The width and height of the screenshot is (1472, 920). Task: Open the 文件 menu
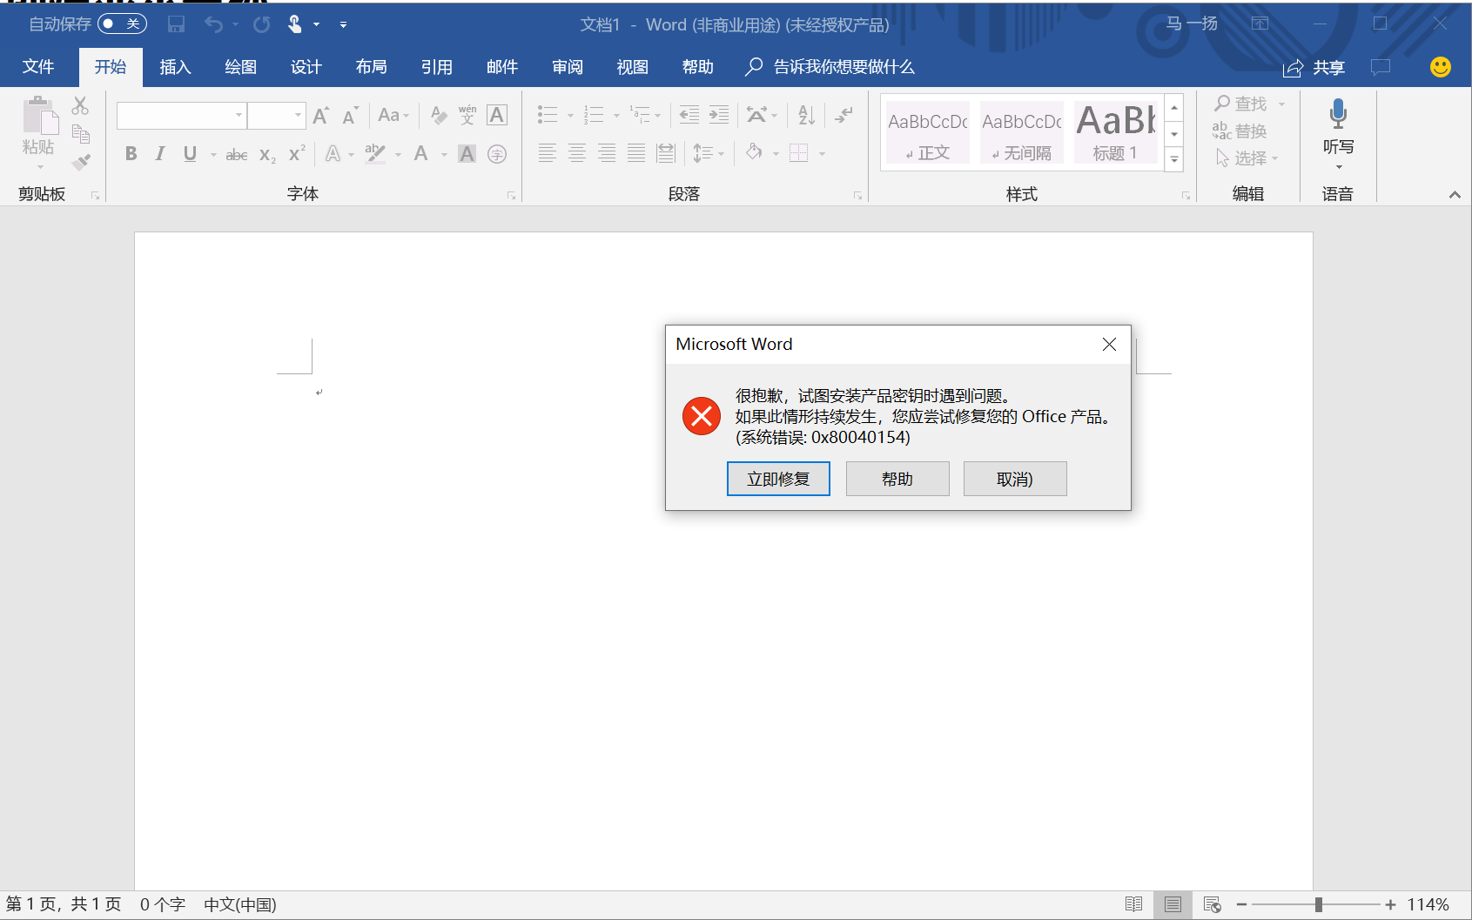tap(37, 67)
